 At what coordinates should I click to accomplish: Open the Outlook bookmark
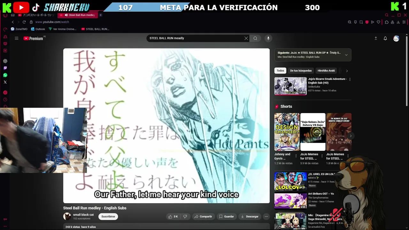pos(38,29)
